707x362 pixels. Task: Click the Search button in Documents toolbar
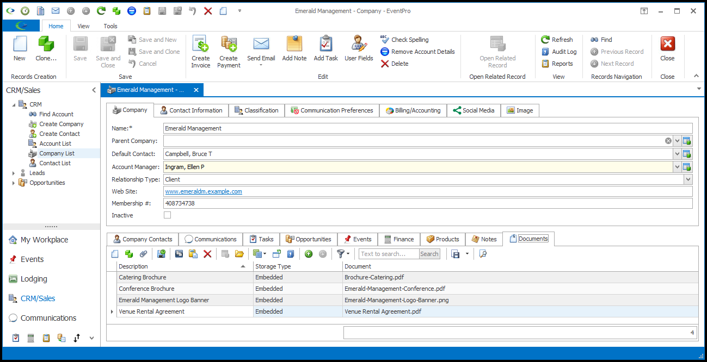[x=429, y=254]
